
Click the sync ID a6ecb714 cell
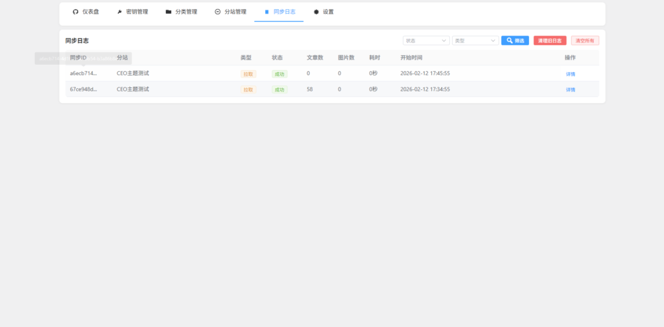coord(83,73)
